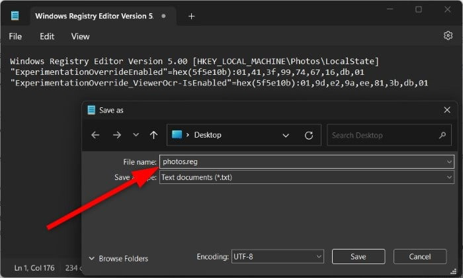
Task: Go up one folder level
Action: point(153,135)
